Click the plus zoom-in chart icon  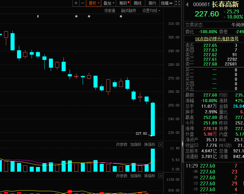click(x=76, y=3)
